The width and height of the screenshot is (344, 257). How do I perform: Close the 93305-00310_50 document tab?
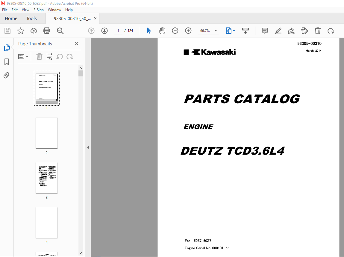point(96,19)
